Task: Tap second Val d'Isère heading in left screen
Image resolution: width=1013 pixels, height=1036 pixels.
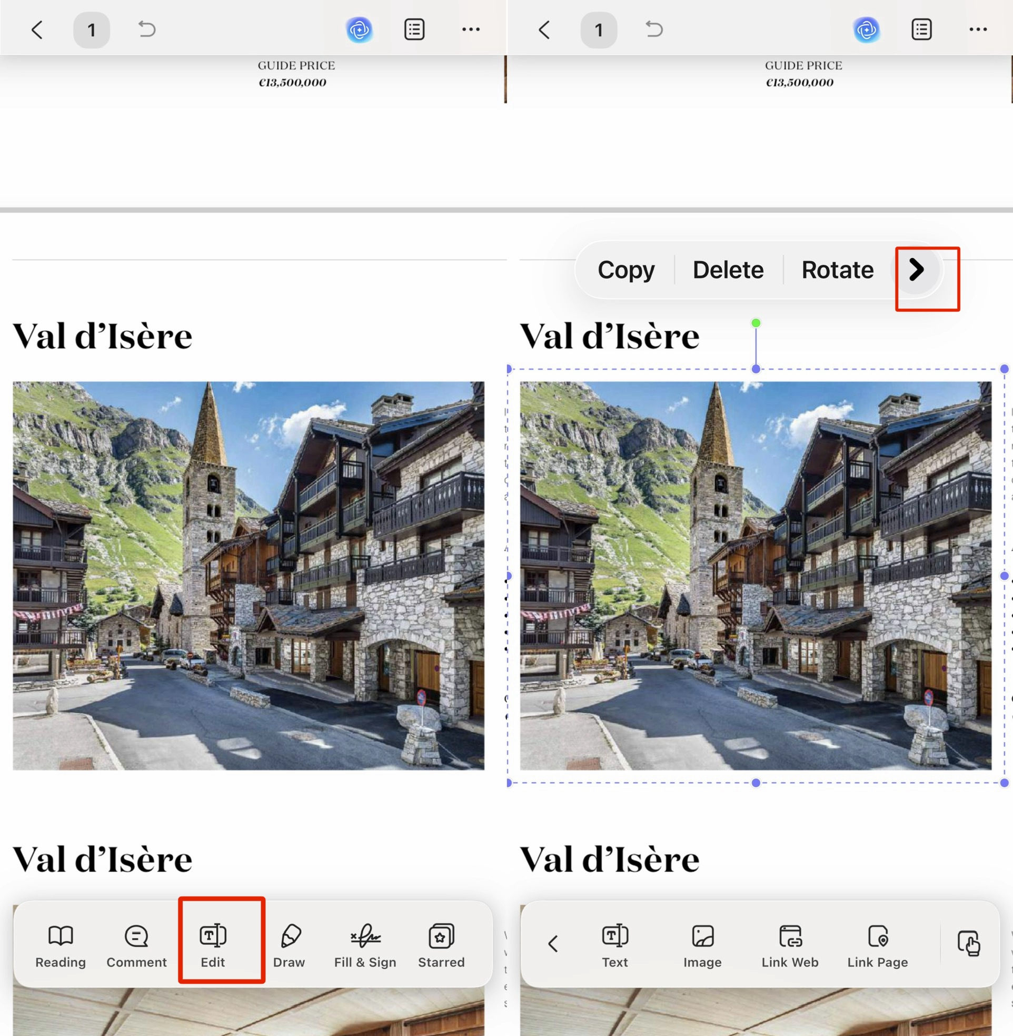Action: tap(102, 860)
